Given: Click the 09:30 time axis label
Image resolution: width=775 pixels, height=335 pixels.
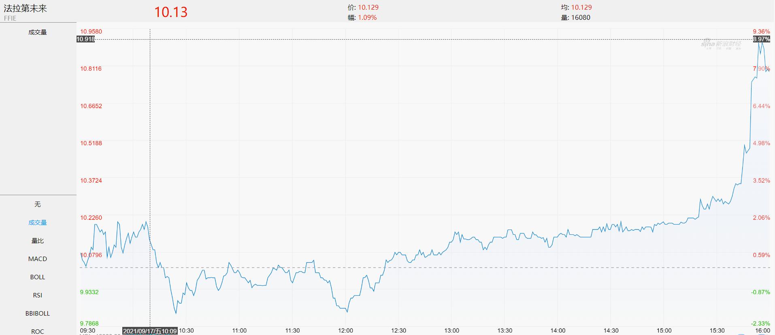Looking at the screenshot, I should [88, 331].
